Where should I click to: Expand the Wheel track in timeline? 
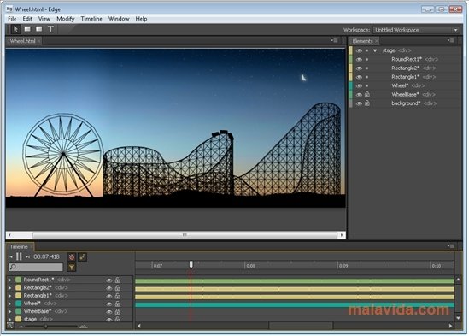[x=9, y=304]
